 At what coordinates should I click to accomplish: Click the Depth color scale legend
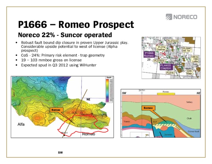109,90
